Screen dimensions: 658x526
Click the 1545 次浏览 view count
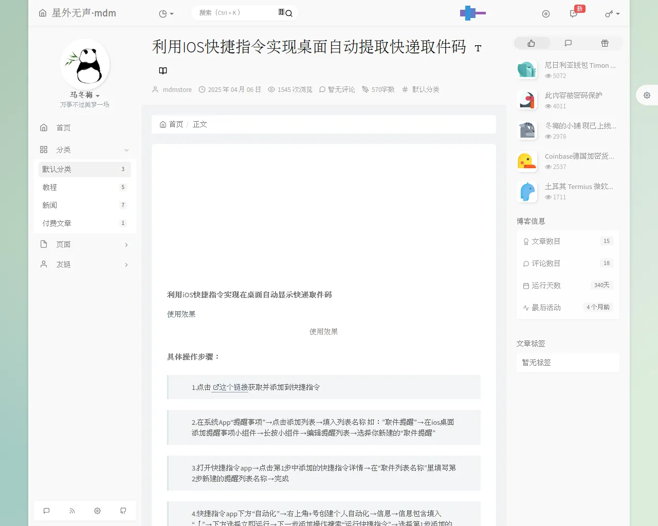[295, 89]
